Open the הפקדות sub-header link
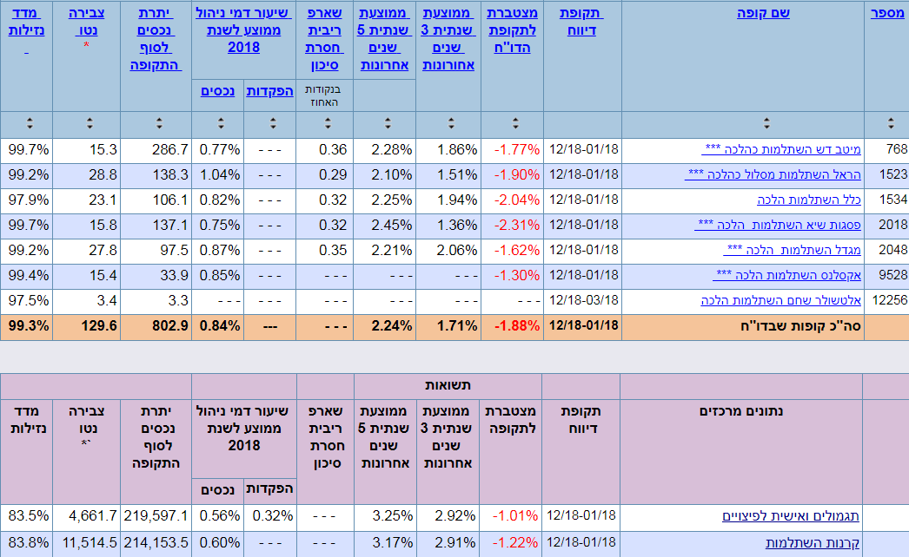Screen dimensions: 909x557 (x=269, y=91)
